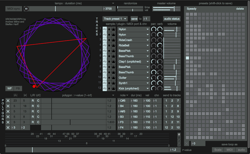This screenshot has width=250, height=154.
Task: Save loop as Scala
Action: [218, 150]
